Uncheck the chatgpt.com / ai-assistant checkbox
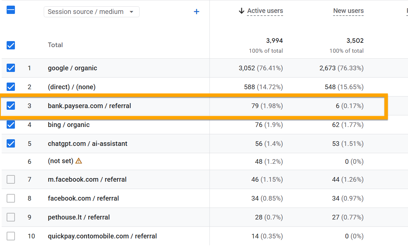 (11, 144)
